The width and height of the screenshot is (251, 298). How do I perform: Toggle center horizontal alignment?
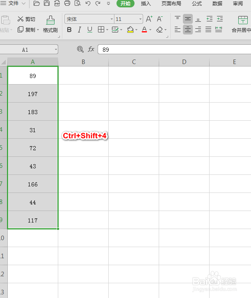(188, 30)
